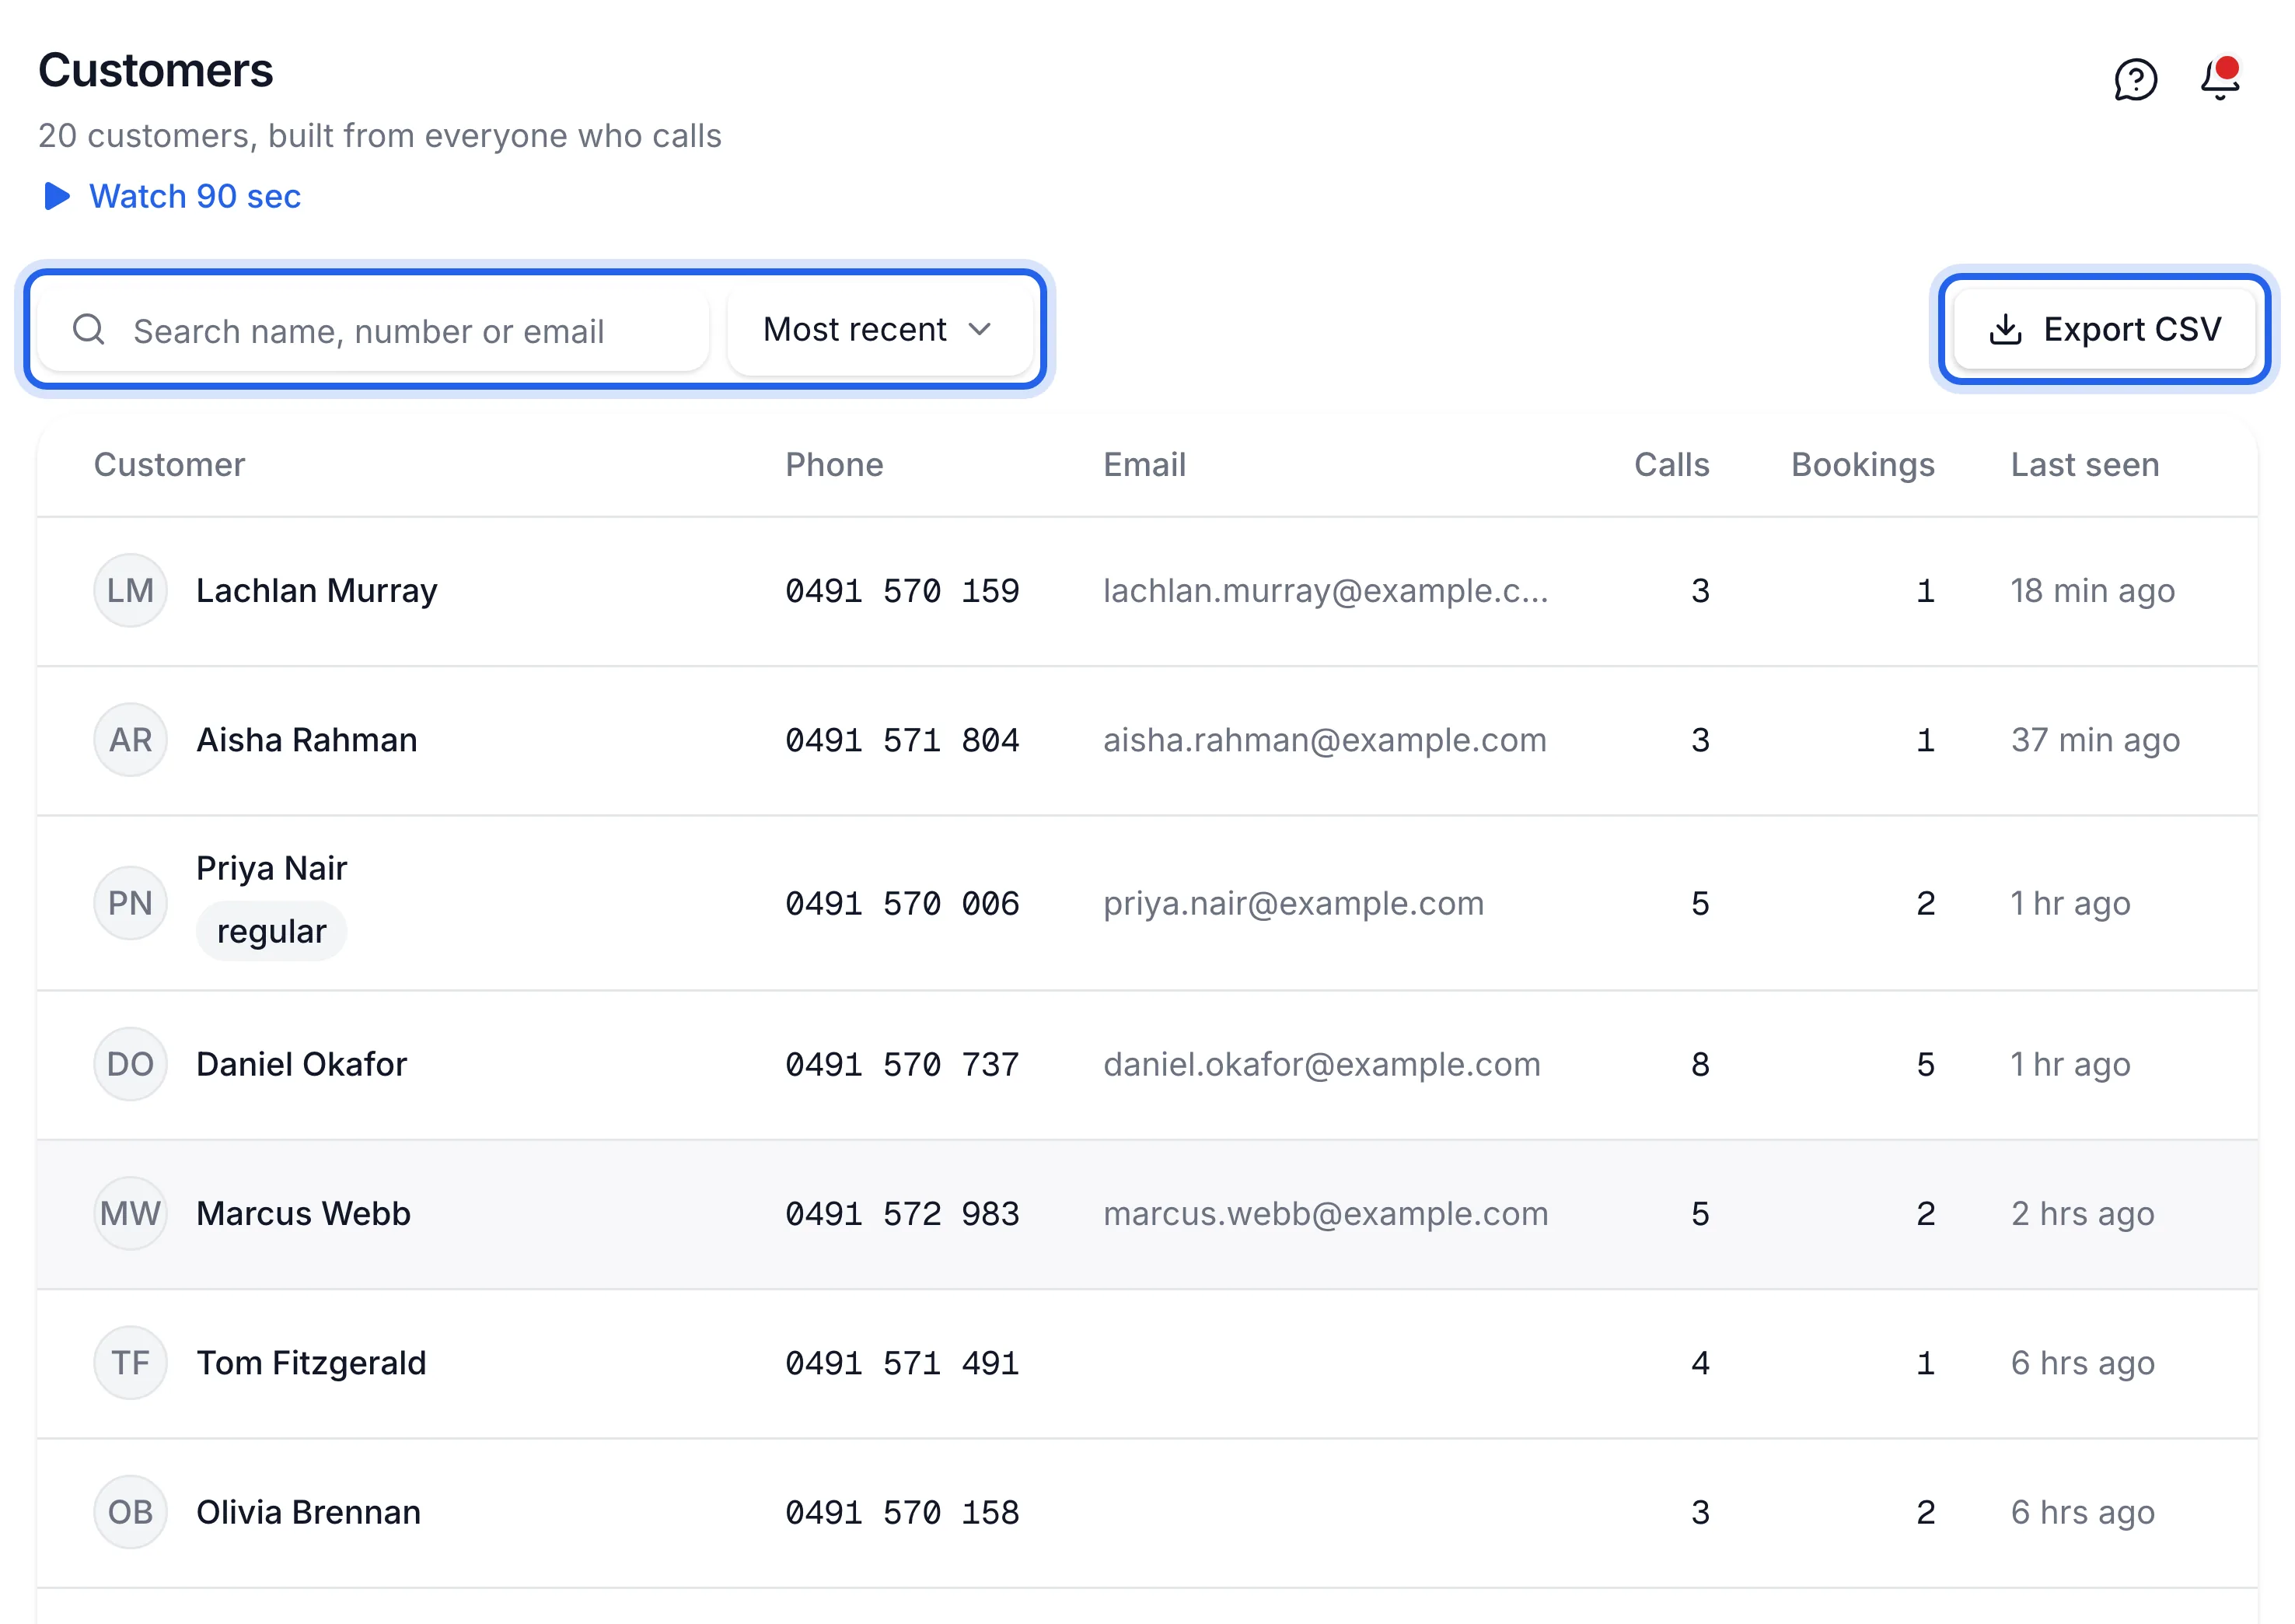Click the Export CSV button

click(x=2104, y=329)
